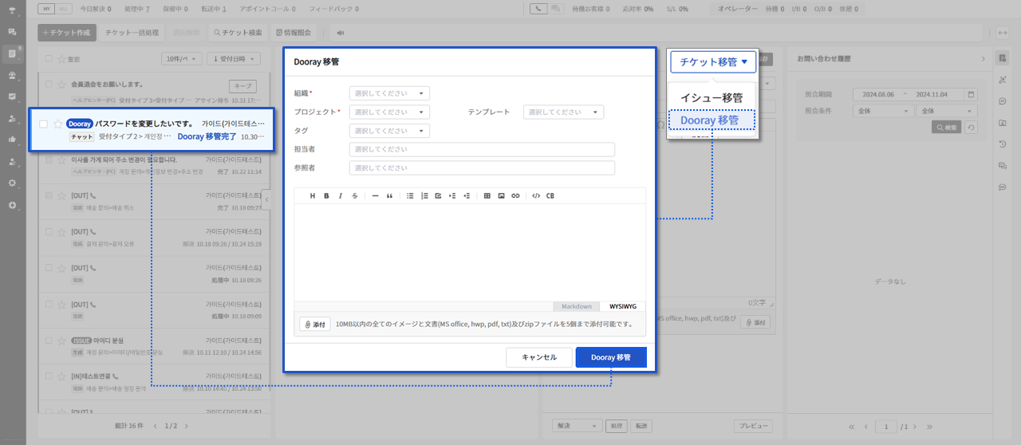This screenshot has width=1021, height=445.
Task: Click the numbered list icon
Action: point(424,195)
